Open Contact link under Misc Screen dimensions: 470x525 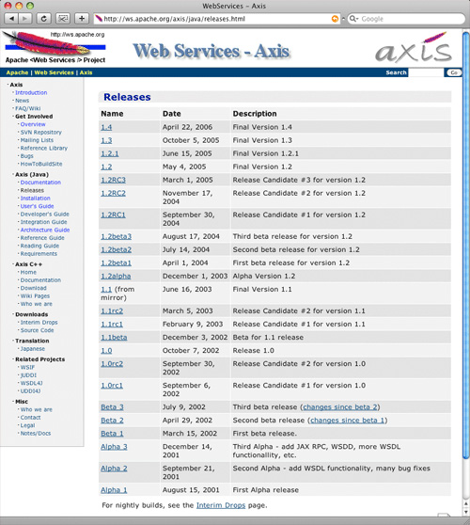point(30,418)
